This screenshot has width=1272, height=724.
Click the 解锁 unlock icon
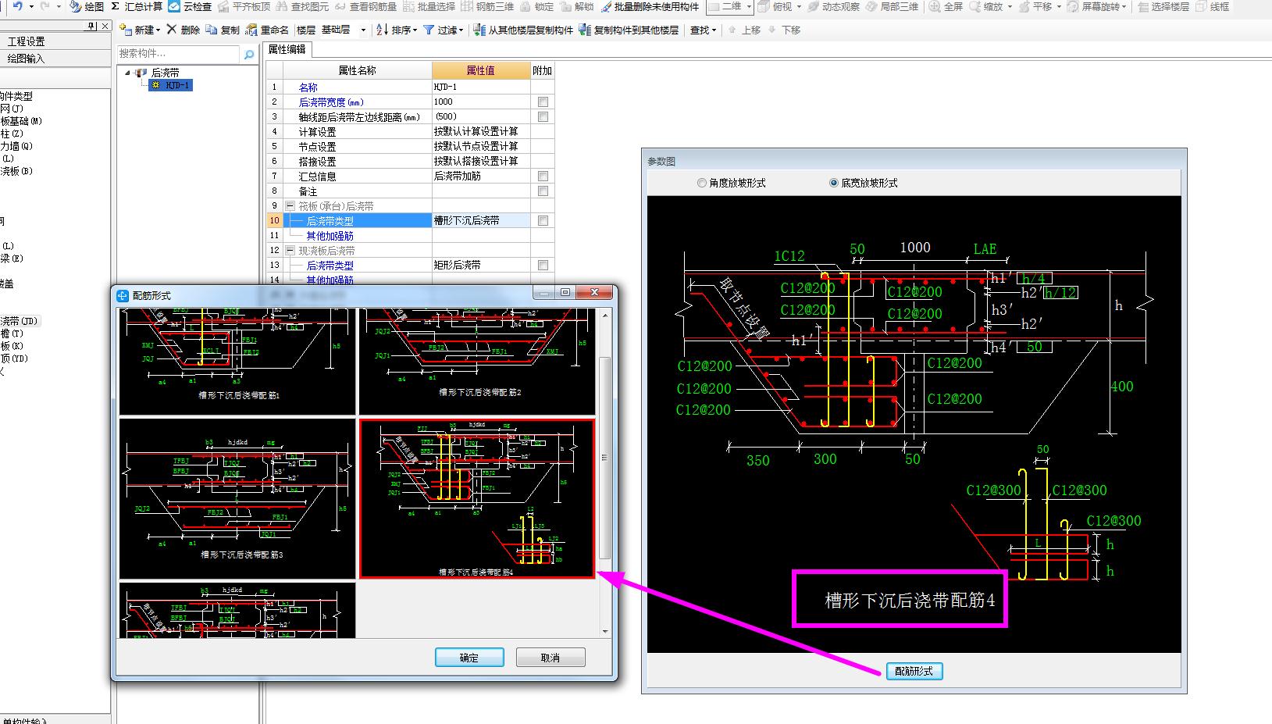pos(576,6)
